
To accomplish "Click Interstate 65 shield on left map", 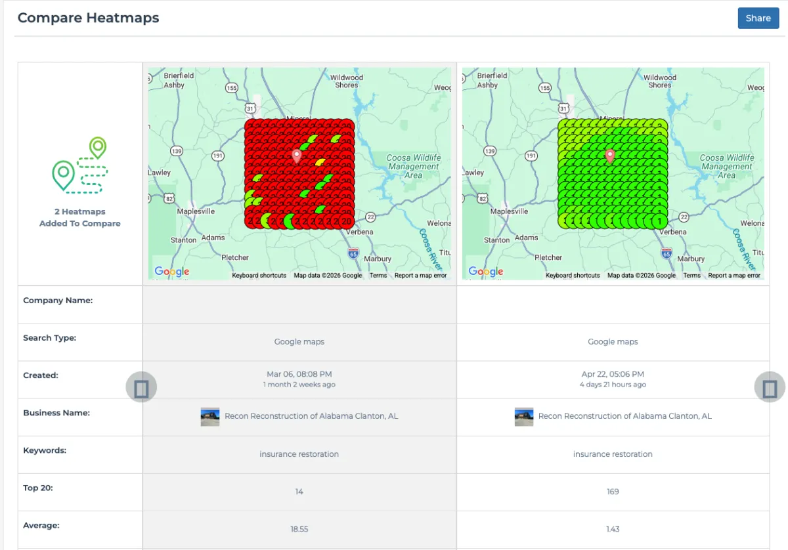I will (x=354, y=252).
